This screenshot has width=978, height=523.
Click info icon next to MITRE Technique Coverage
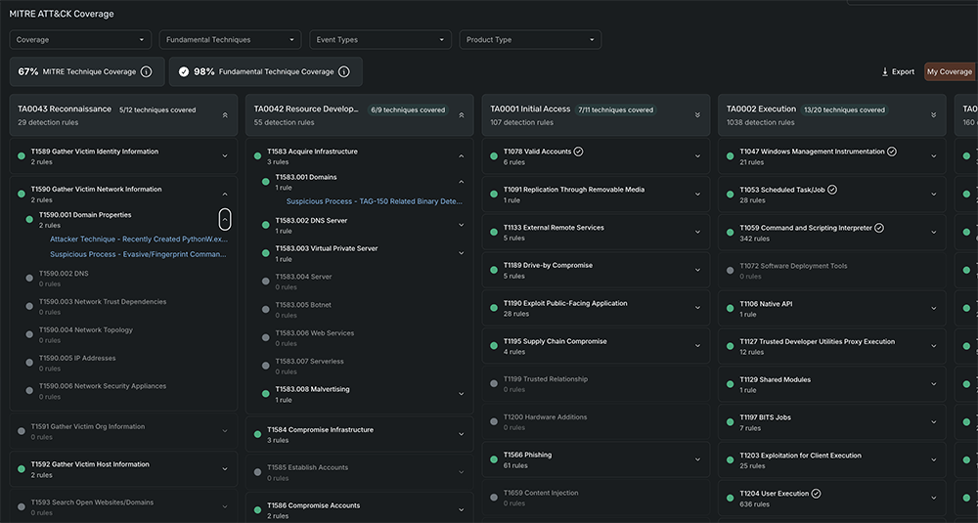point(146,71)
